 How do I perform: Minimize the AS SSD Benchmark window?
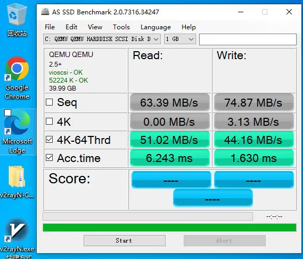coord(241,12)
